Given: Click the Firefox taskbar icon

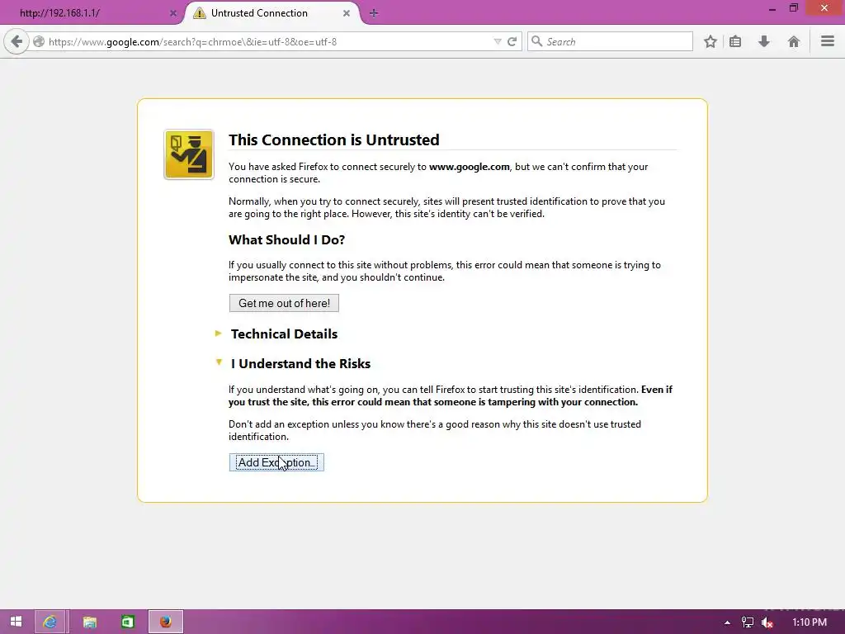Looking at the screenshot, I should (166, 622).
